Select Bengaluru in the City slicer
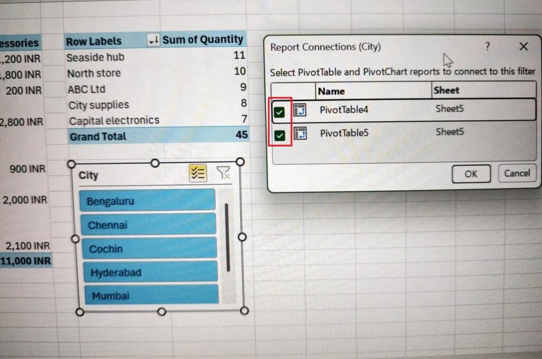Screen dimensions: 542x359 point(148,200)
